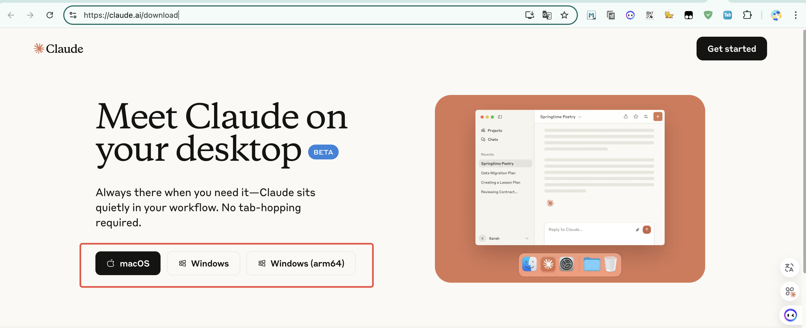Screen dimensions: 806x328
Task: Click the QR code extension icon
Action: [x=650, y=15]
